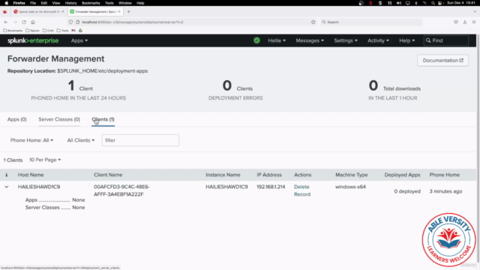
Task: Select the windows-x64 machine type cell
Action: [x=350, y=187]
